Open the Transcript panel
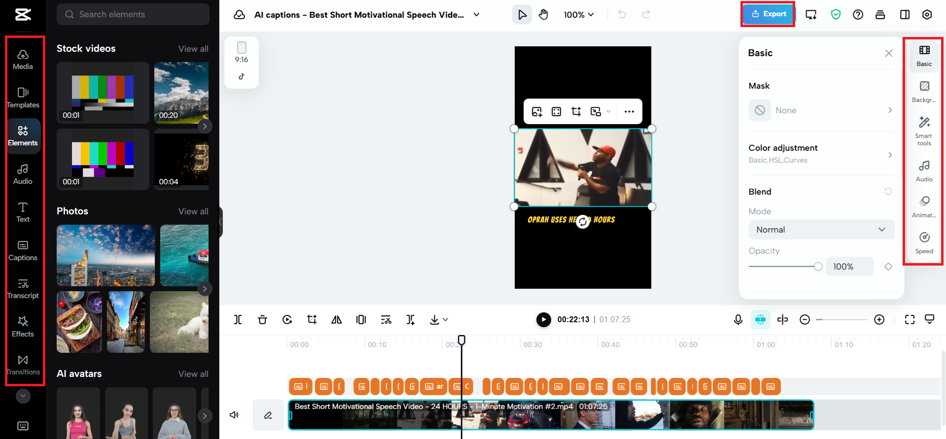Viewport: 946px width, 439px height. point(23,288)
